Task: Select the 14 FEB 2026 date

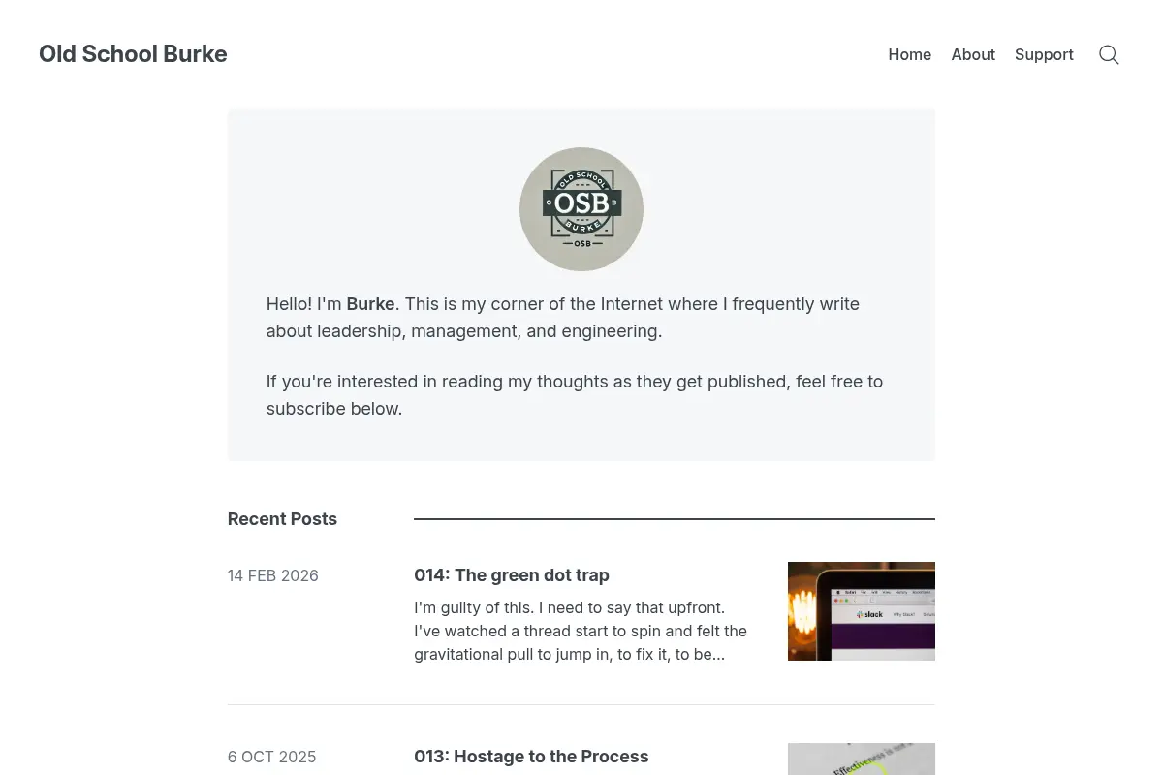Action: tap(273, 575)
